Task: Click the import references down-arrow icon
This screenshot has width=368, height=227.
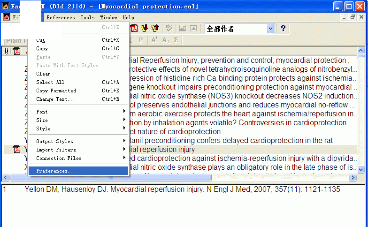Action: point(145,28)
